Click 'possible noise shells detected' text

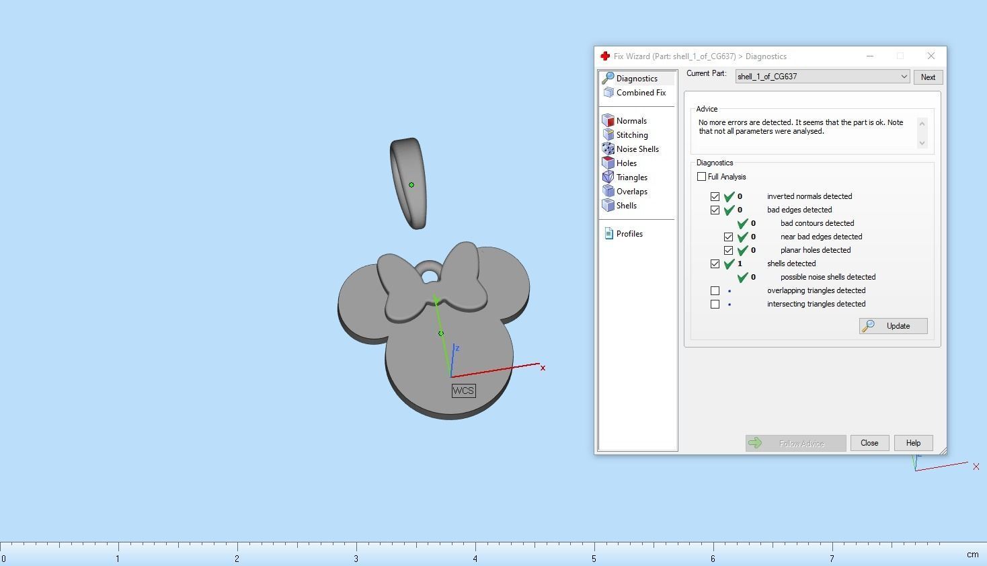828,277
